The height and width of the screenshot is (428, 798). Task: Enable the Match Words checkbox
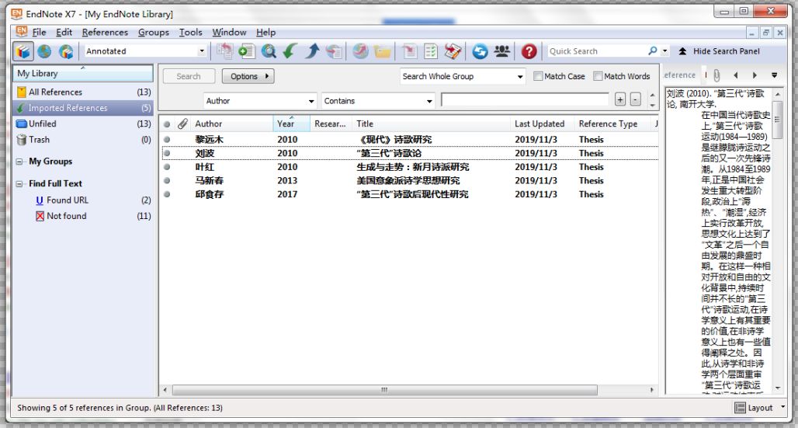click(x=598, y=76)
